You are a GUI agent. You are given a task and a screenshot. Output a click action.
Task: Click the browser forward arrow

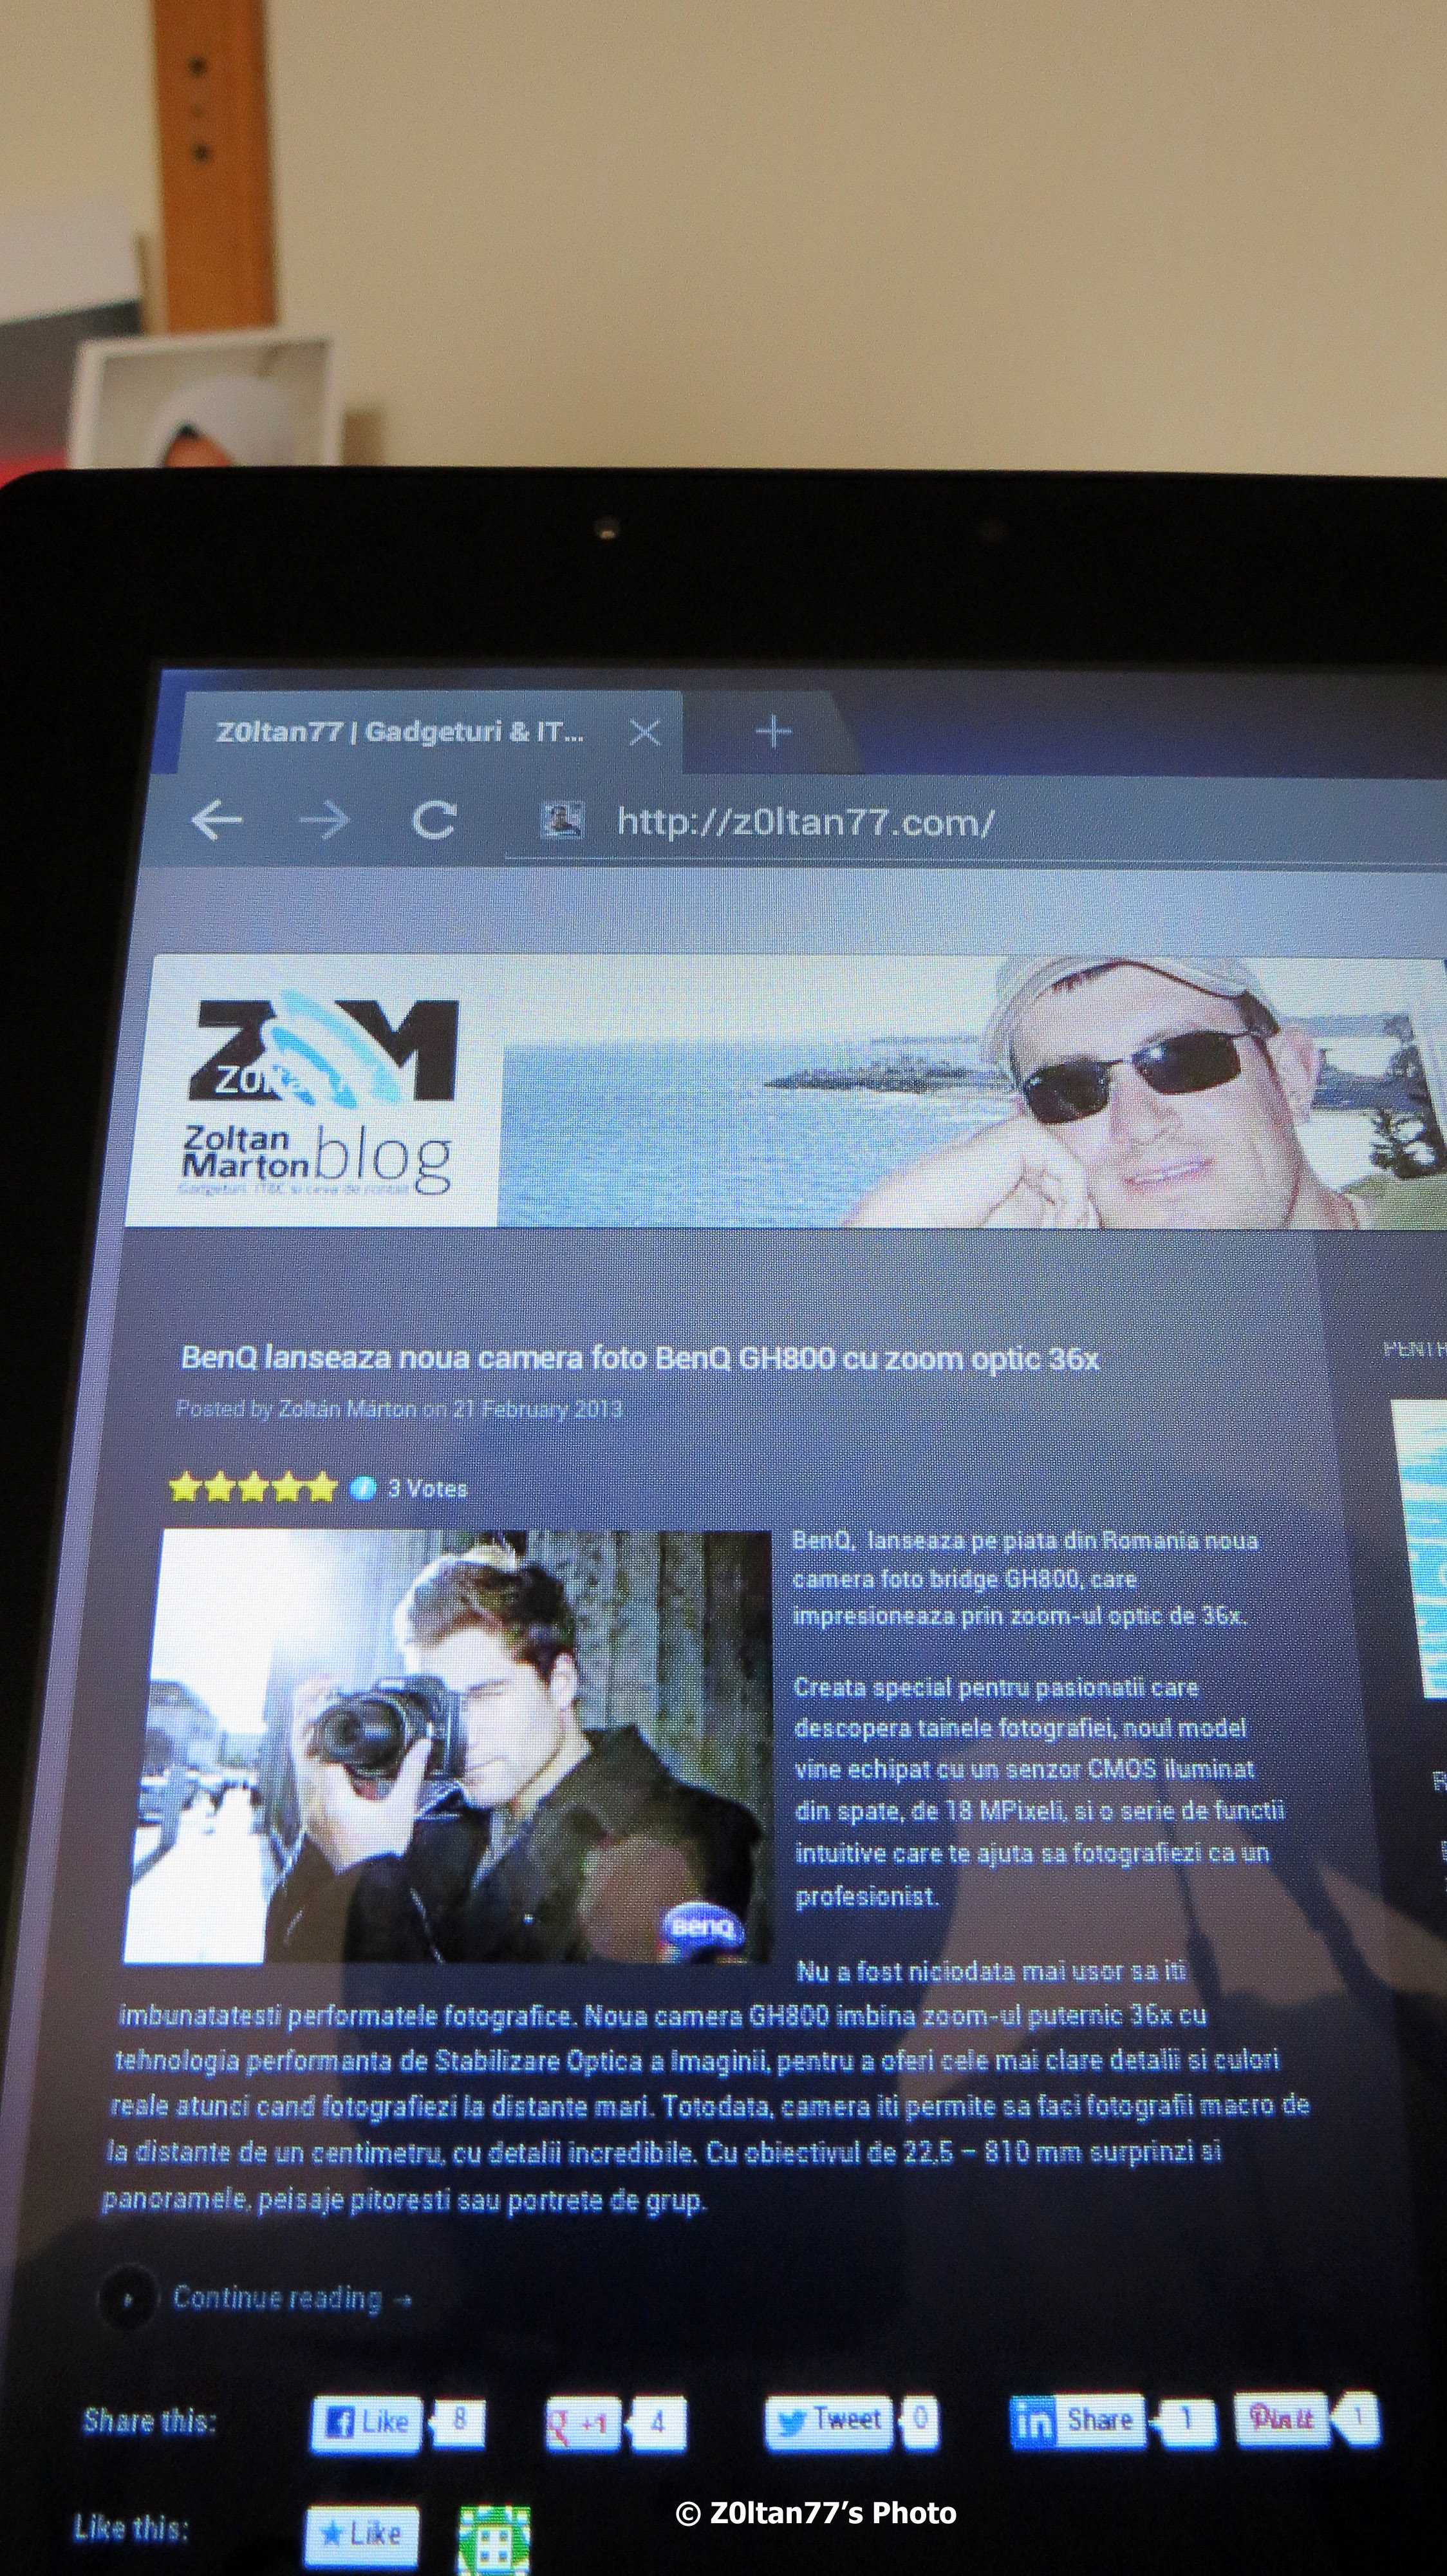(x=325, y=821)
